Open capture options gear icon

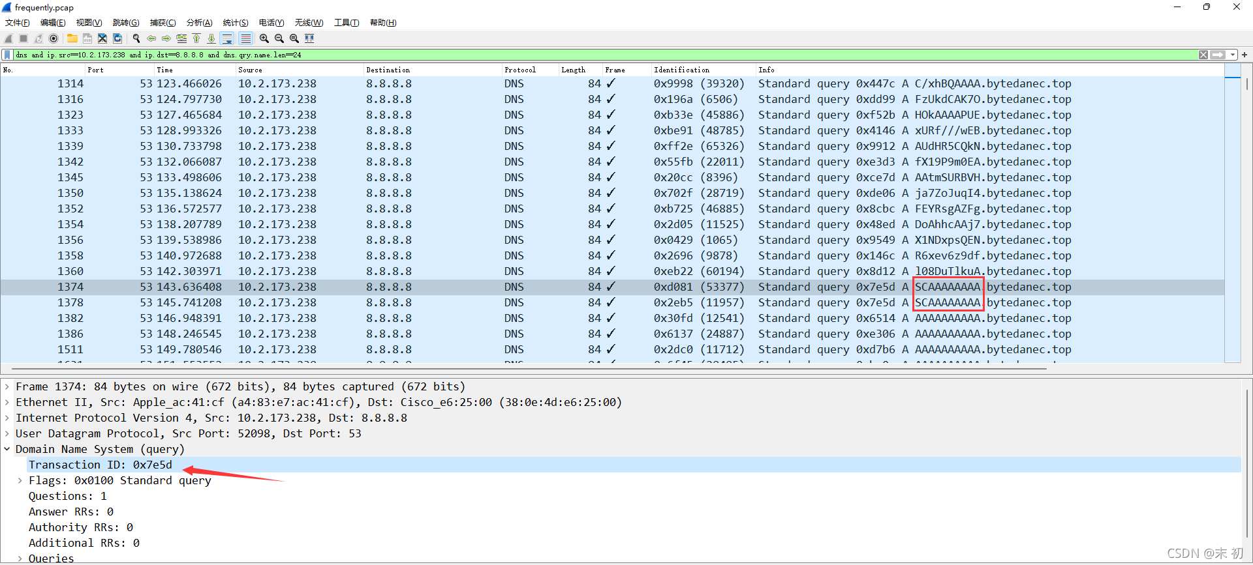54,38
